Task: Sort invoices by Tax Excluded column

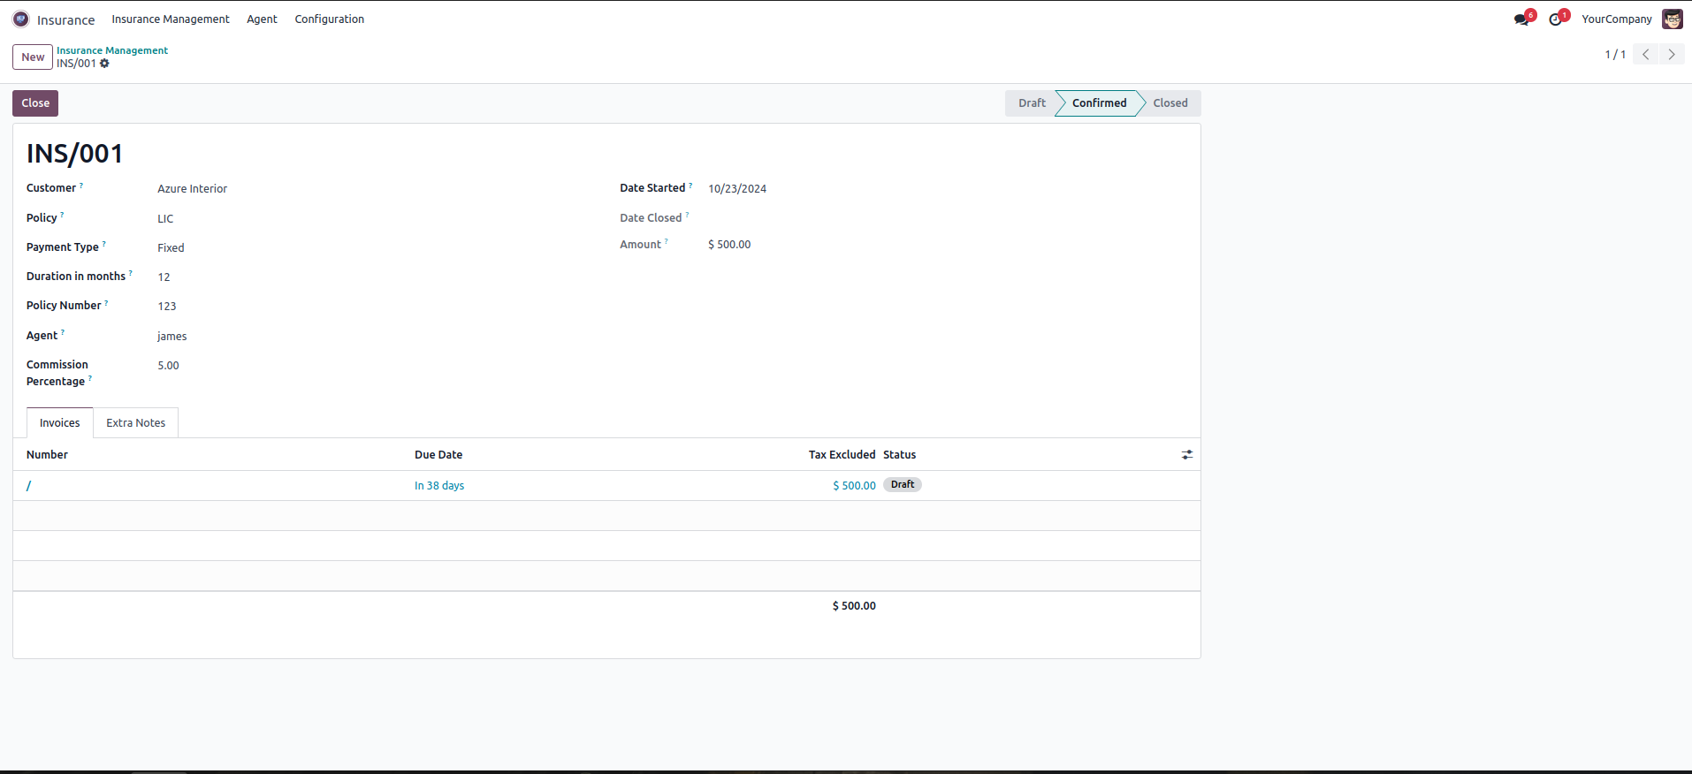Action: pos(842,455)
